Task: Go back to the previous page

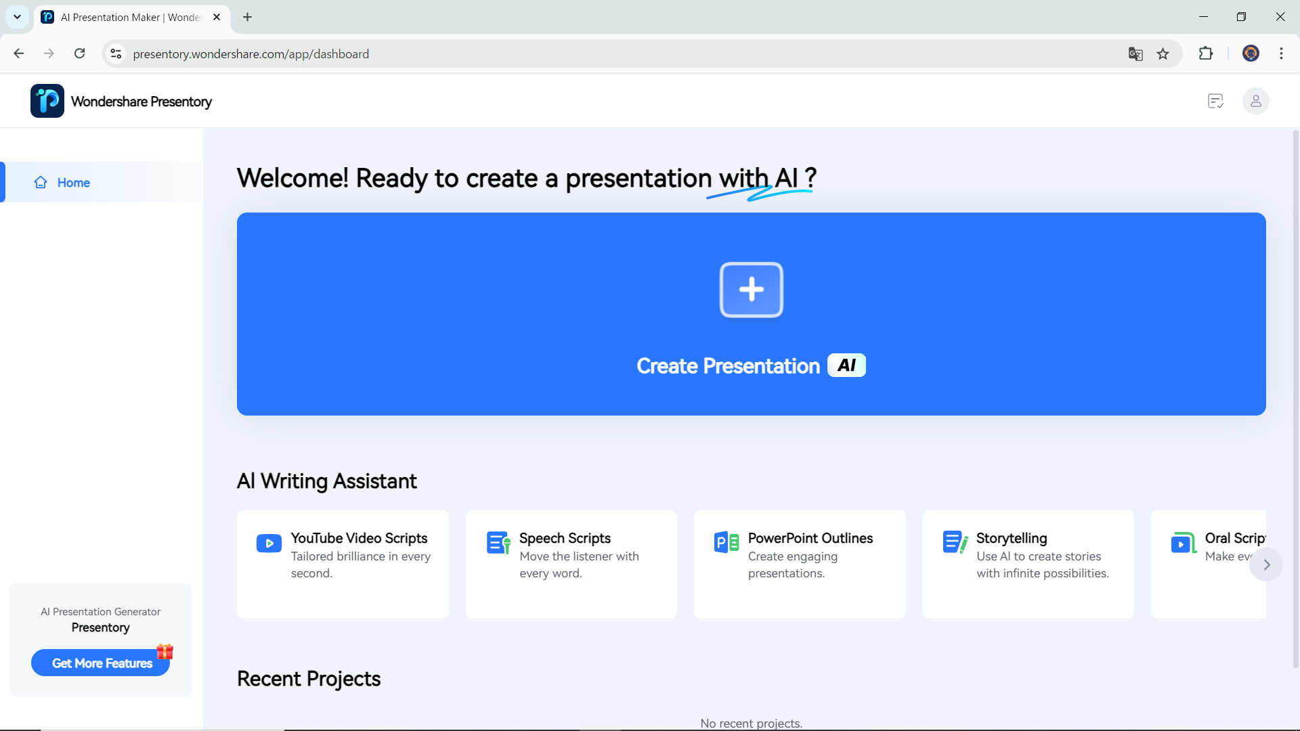Action: point(19,53)
